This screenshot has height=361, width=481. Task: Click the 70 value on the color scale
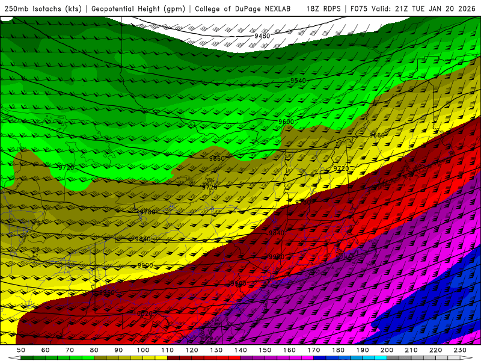[70, 350]
